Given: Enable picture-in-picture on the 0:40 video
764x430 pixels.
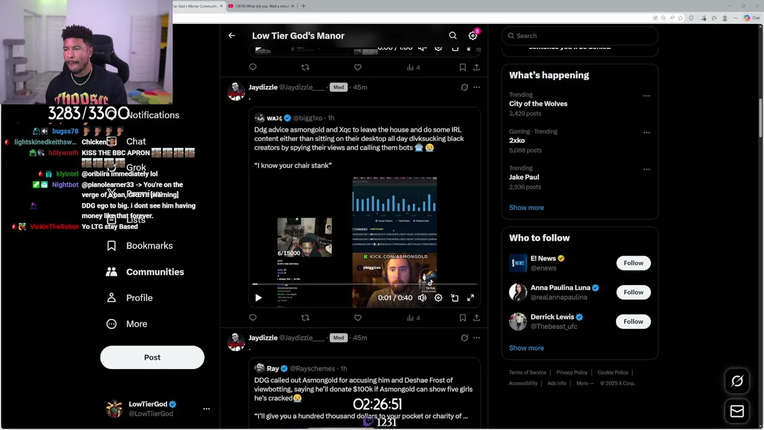Looking at the screenshot, I should click(454, 297).
